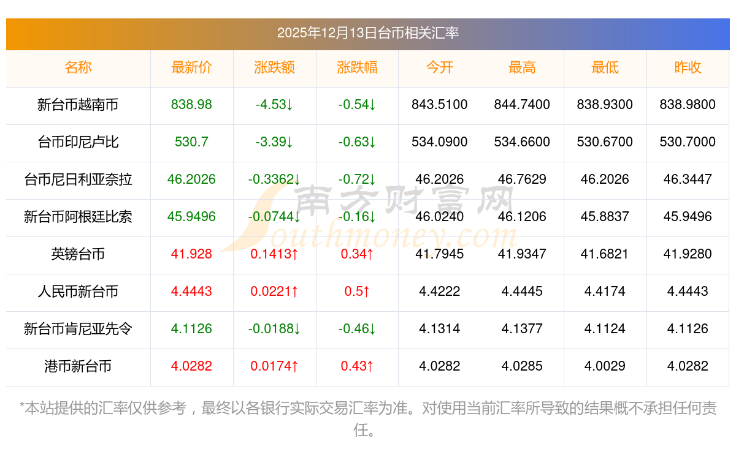Click highest price 4.1377
Image resolution: width=736 pixels, height=449 pixels.
[x=523, y=329]
